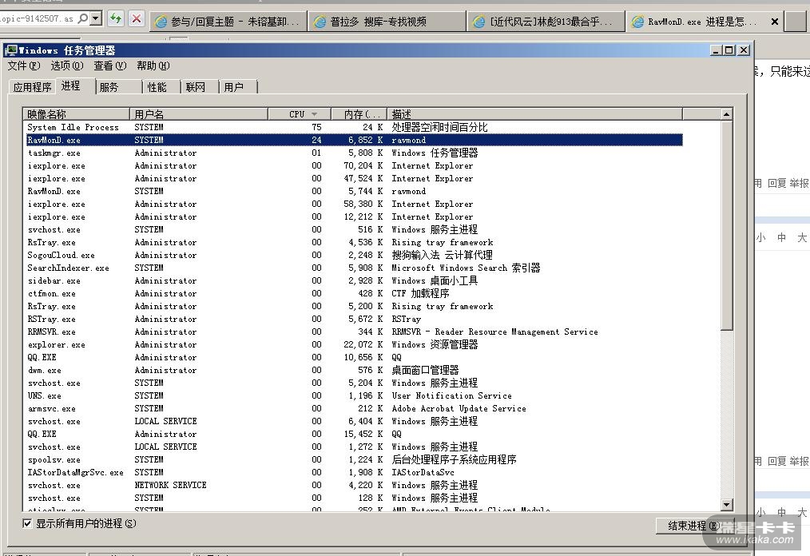The image size is (810, 556).
Task: Select the System Idle Process row
Action: tap(355, 127)
